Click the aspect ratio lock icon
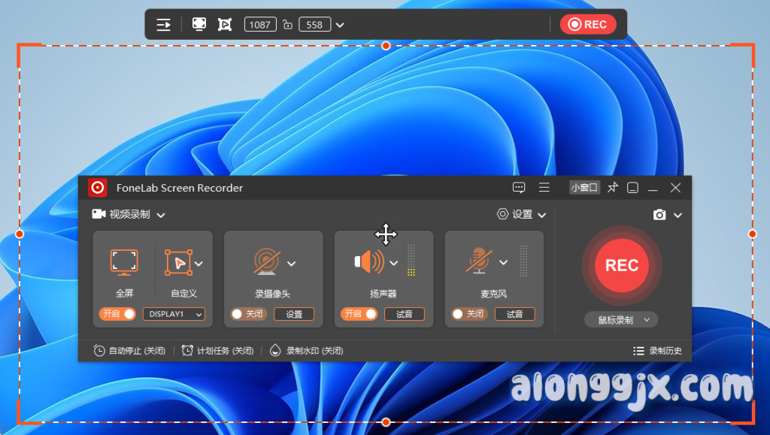 287,25
